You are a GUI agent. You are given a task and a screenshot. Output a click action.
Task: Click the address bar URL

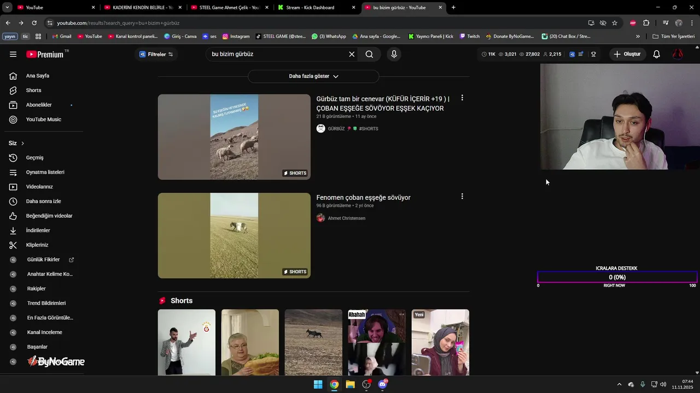pos(118,23)
